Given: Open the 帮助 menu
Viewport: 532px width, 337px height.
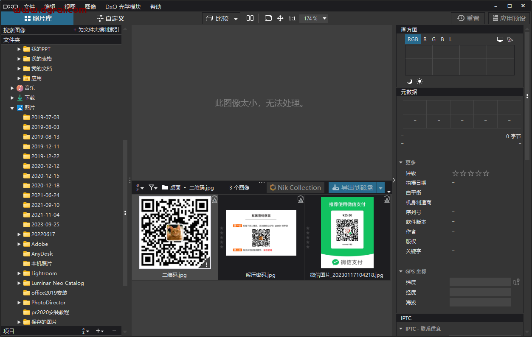Looking at the screenshot, I should pos(156,7).
